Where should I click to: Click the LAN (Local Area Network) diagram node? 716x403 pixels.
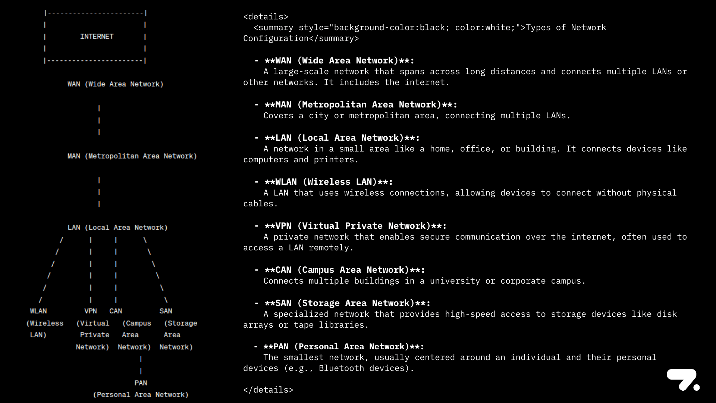(x=117, y=227)
